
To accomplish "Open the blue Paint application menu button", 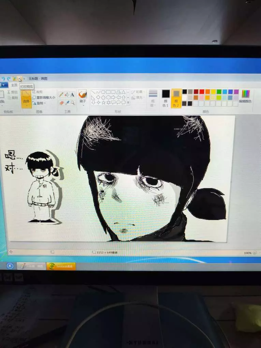I will (3, 85).
